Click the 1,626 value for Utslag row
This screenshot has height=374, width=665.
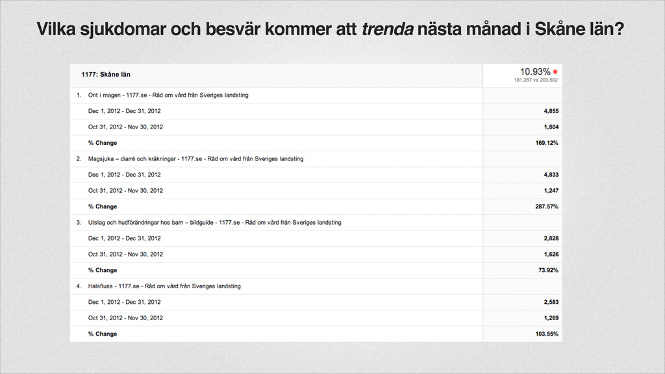(x=551, y=254)
